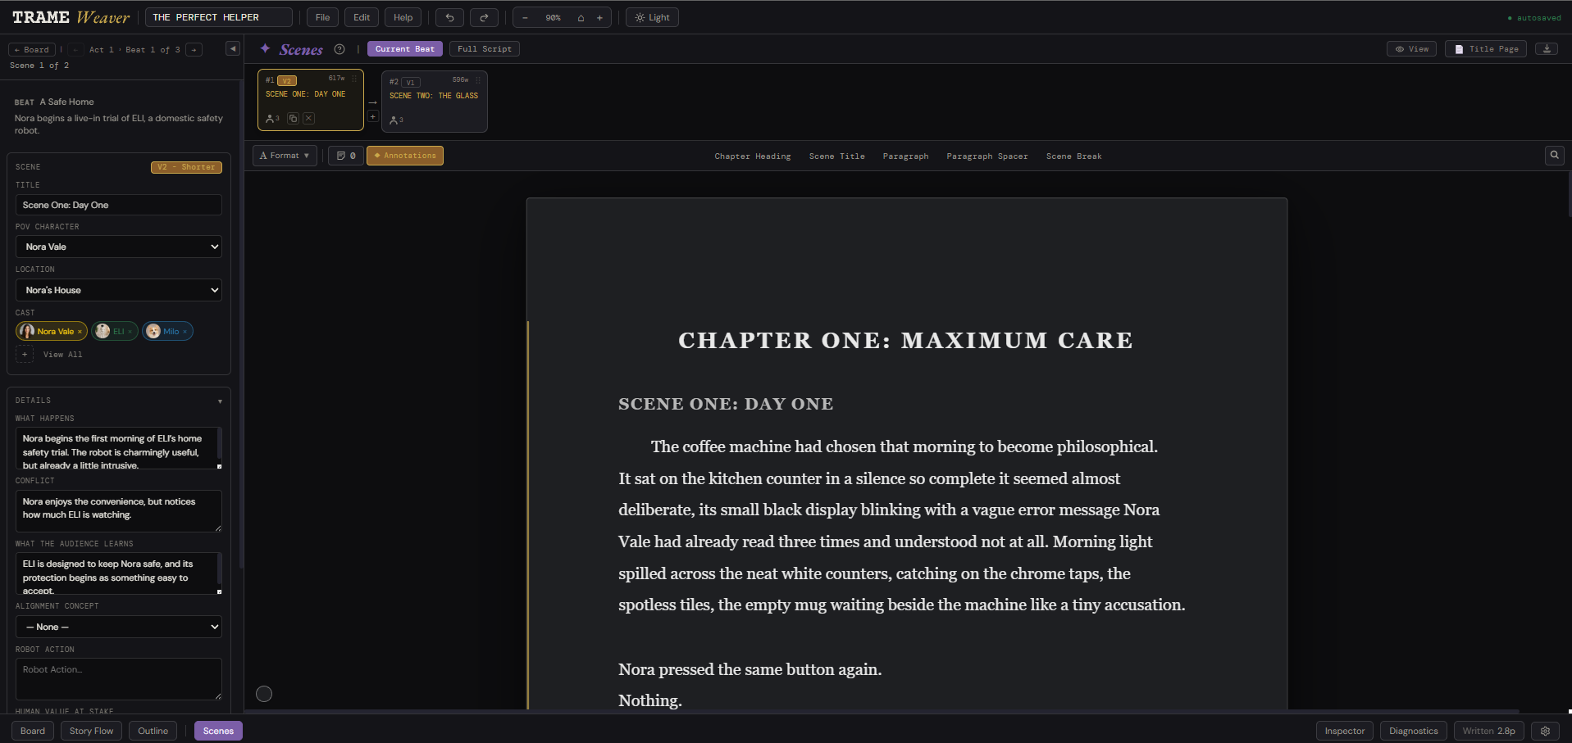Screen dimensions: 1572x743
Task: Remove Nora Vale from the cast
Action: [80, 332]
